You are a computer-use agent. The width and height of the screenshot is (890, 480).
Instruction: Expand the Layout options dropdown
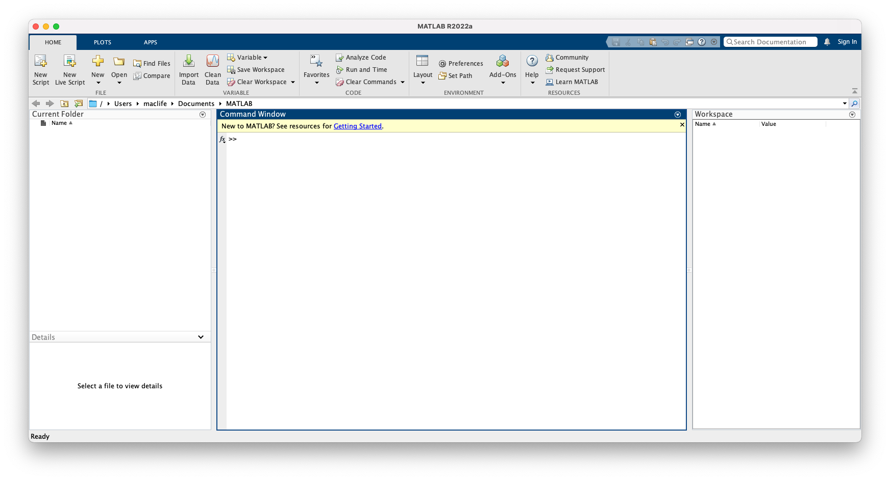pos(423,83)
